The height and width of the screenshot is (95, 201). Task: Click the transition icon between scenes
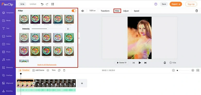tap(34, 83)
